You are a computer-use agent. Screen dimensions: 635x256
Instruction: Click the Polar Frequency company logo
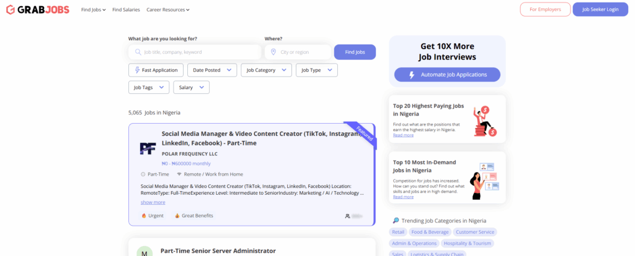click(x=148, y=148)
